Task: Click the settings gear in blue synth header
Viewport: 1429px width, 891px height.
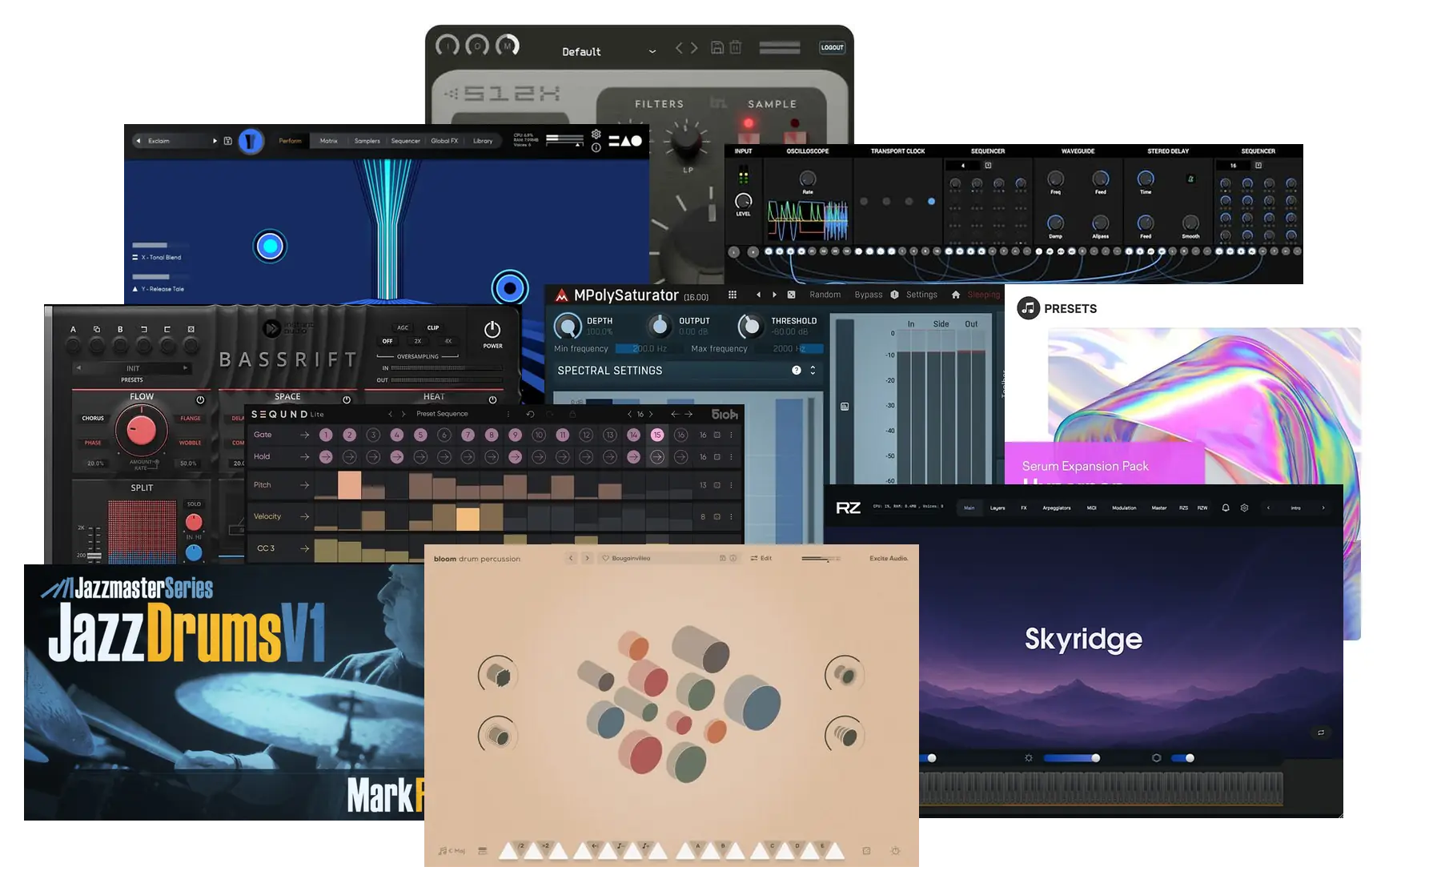Action: coord(596,134)
